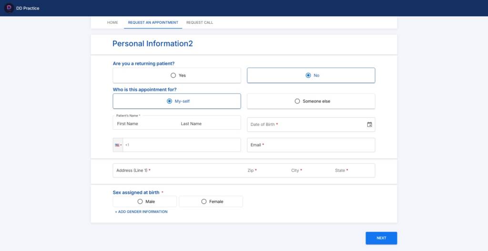This screenshot has width=488, height=251.
Task: Select No for returning patient
Action: [x=311, y=75]
